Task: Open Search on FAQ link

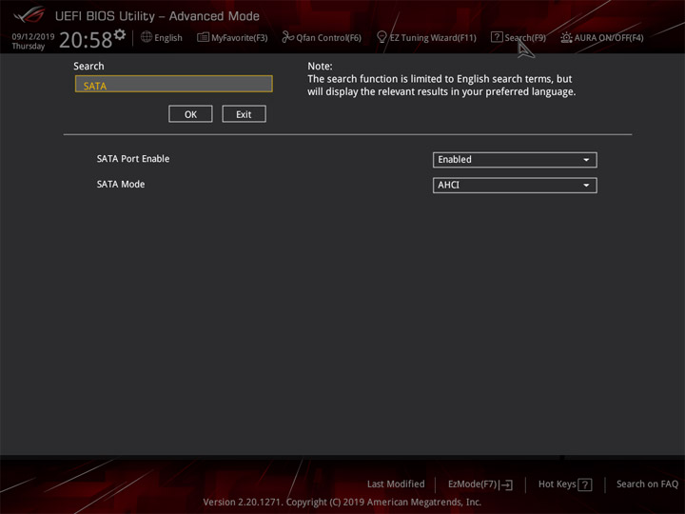Action: (x=647, y=484)
